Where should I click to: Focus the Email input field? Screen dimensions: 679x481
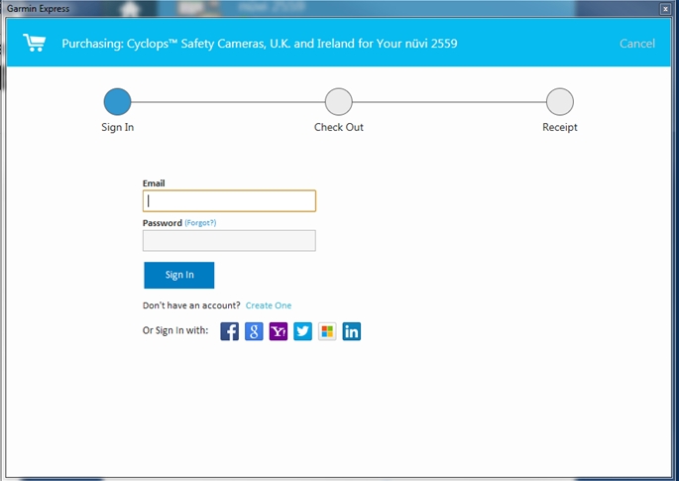pyautogui.click(x=229, y=201)
